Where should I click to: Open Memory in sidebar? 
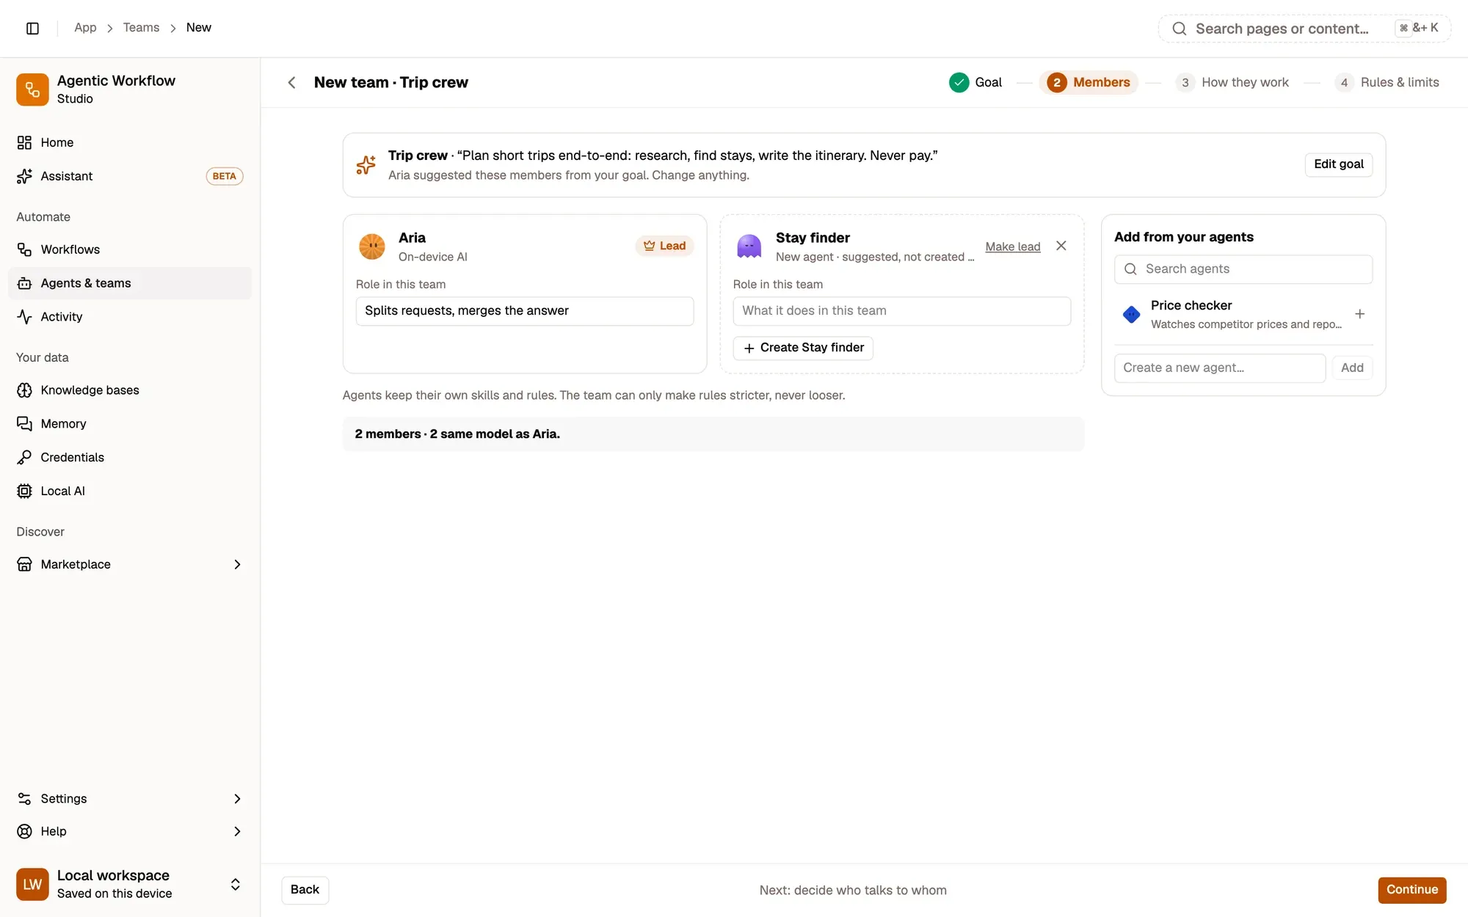pyautogui.click(x=130, y=424)
